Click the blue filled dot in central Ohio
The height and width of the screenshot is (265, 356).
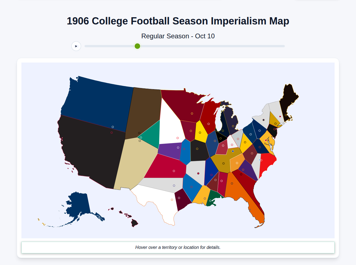(x=233, y=151)
